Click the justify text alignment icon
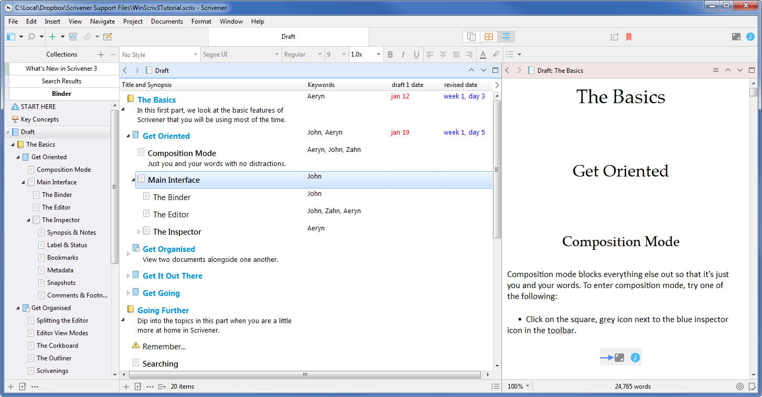The height and width of the screenshot is (397, 762). [x=456, y=54]
